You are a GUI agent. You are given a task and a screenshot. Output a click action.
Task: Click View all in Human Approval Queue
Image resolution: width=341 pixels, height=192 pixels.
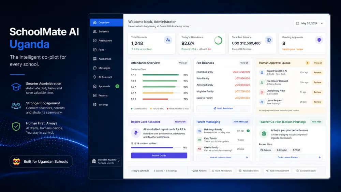pyautogui.click(x=318, y=63)
